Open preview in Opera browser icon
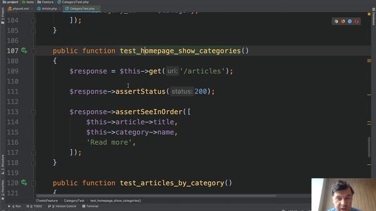376x211 pixels. click(x=357, y=22)
